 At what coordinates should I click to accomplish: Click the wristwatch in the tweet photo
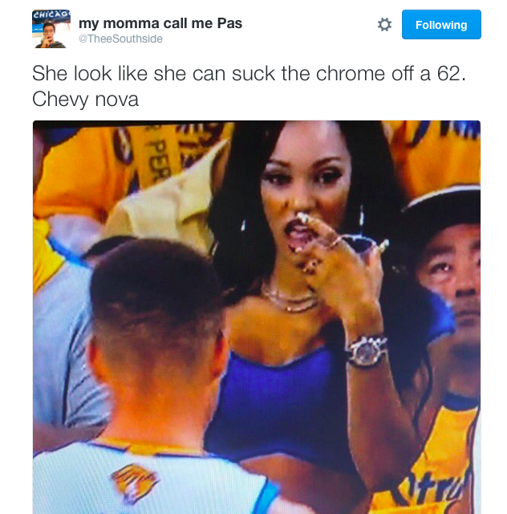[x=367, y=351]
